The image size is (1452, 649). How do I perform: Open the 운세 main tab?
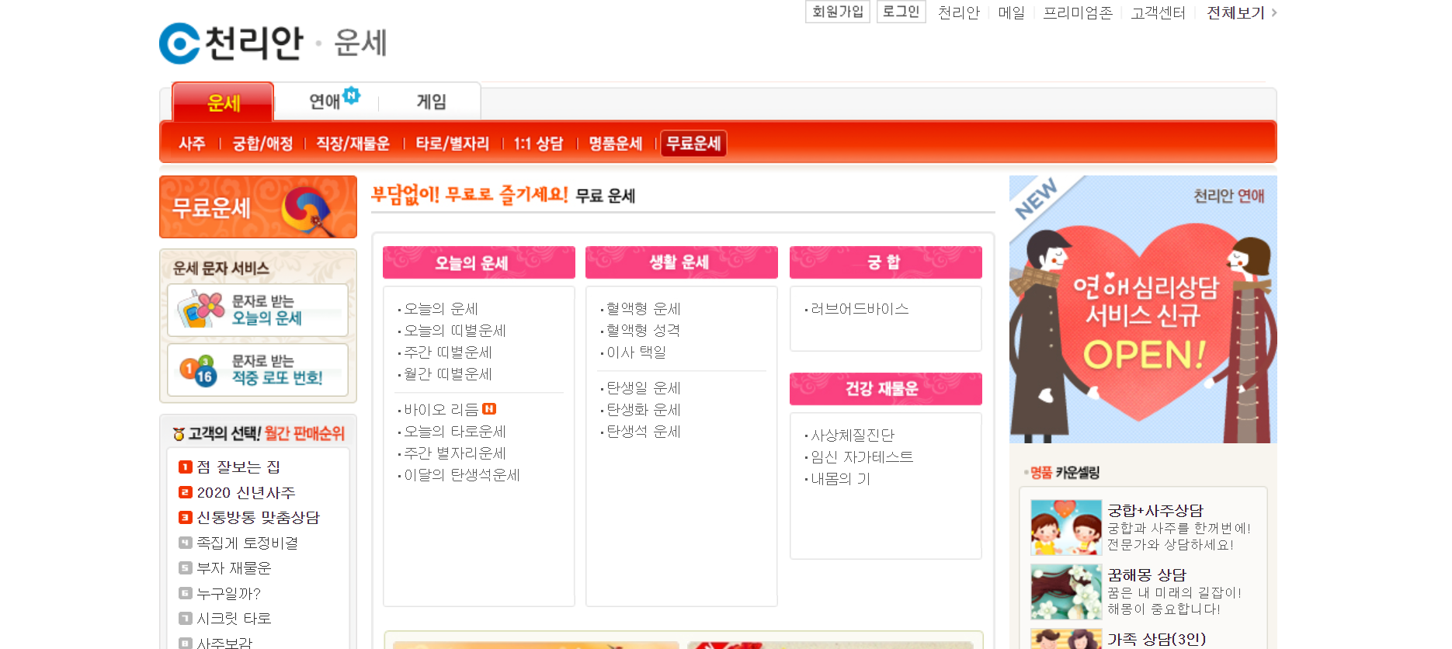223,102
